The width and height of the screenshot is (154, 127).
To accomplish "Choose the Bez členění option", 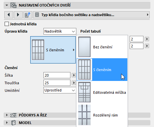I will point(102,47).
